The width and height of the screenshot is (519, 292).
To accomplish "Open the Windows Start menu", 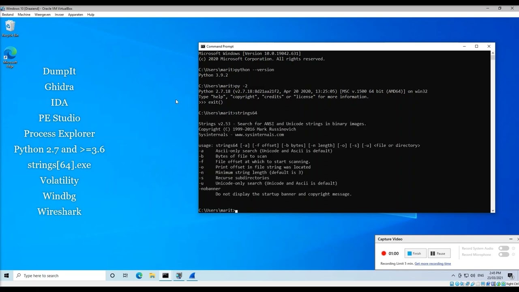I will (x=6, y=276).
